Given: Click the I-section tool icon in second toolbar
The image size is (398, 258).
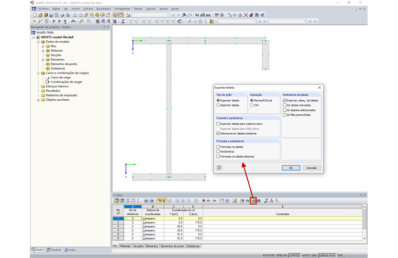Looking at the screenshot, I should click(65, 21).
